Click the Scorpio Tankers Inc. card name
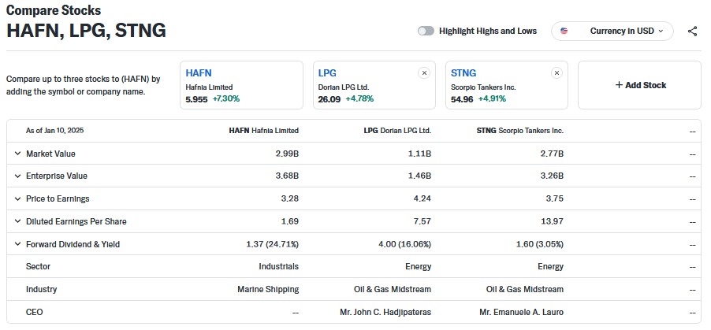711x330 pixels. point(482,87)
